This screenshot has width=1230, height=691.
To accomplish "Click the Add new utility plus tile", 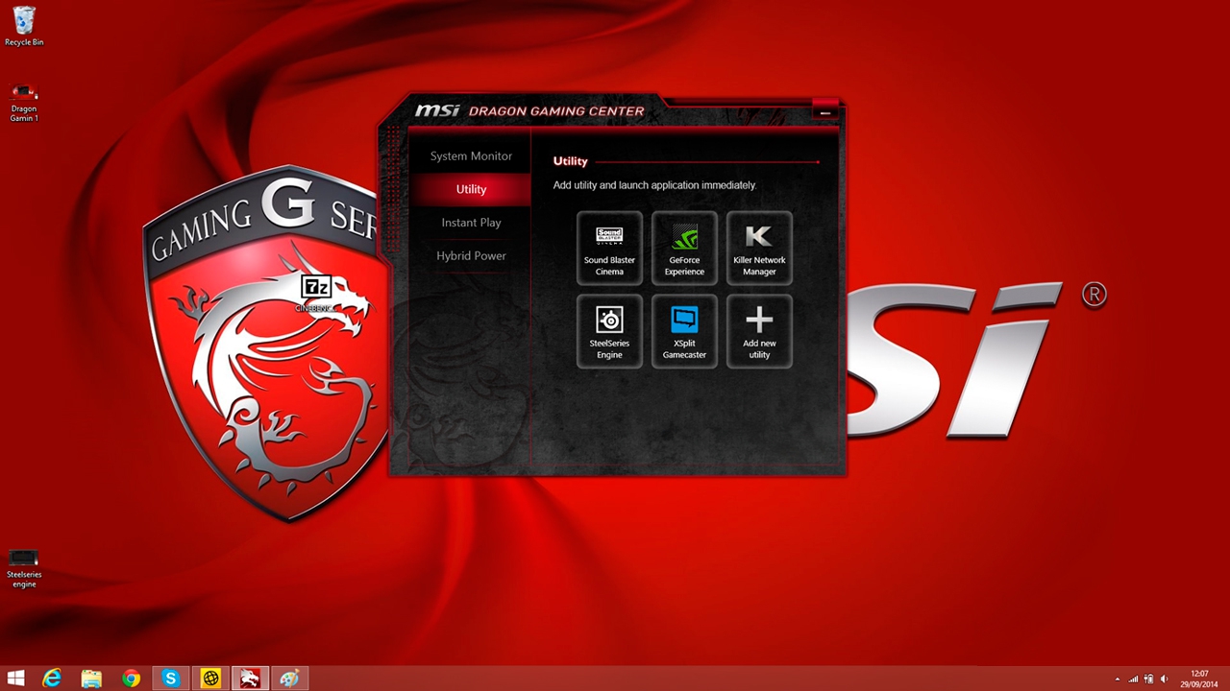I will 759,331.
